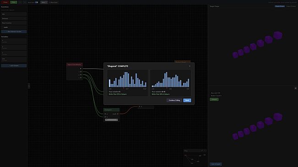This screenshot has height=167, width=298.
Task: Click the Input Coordinates execution output arrow
Action: 81,69
